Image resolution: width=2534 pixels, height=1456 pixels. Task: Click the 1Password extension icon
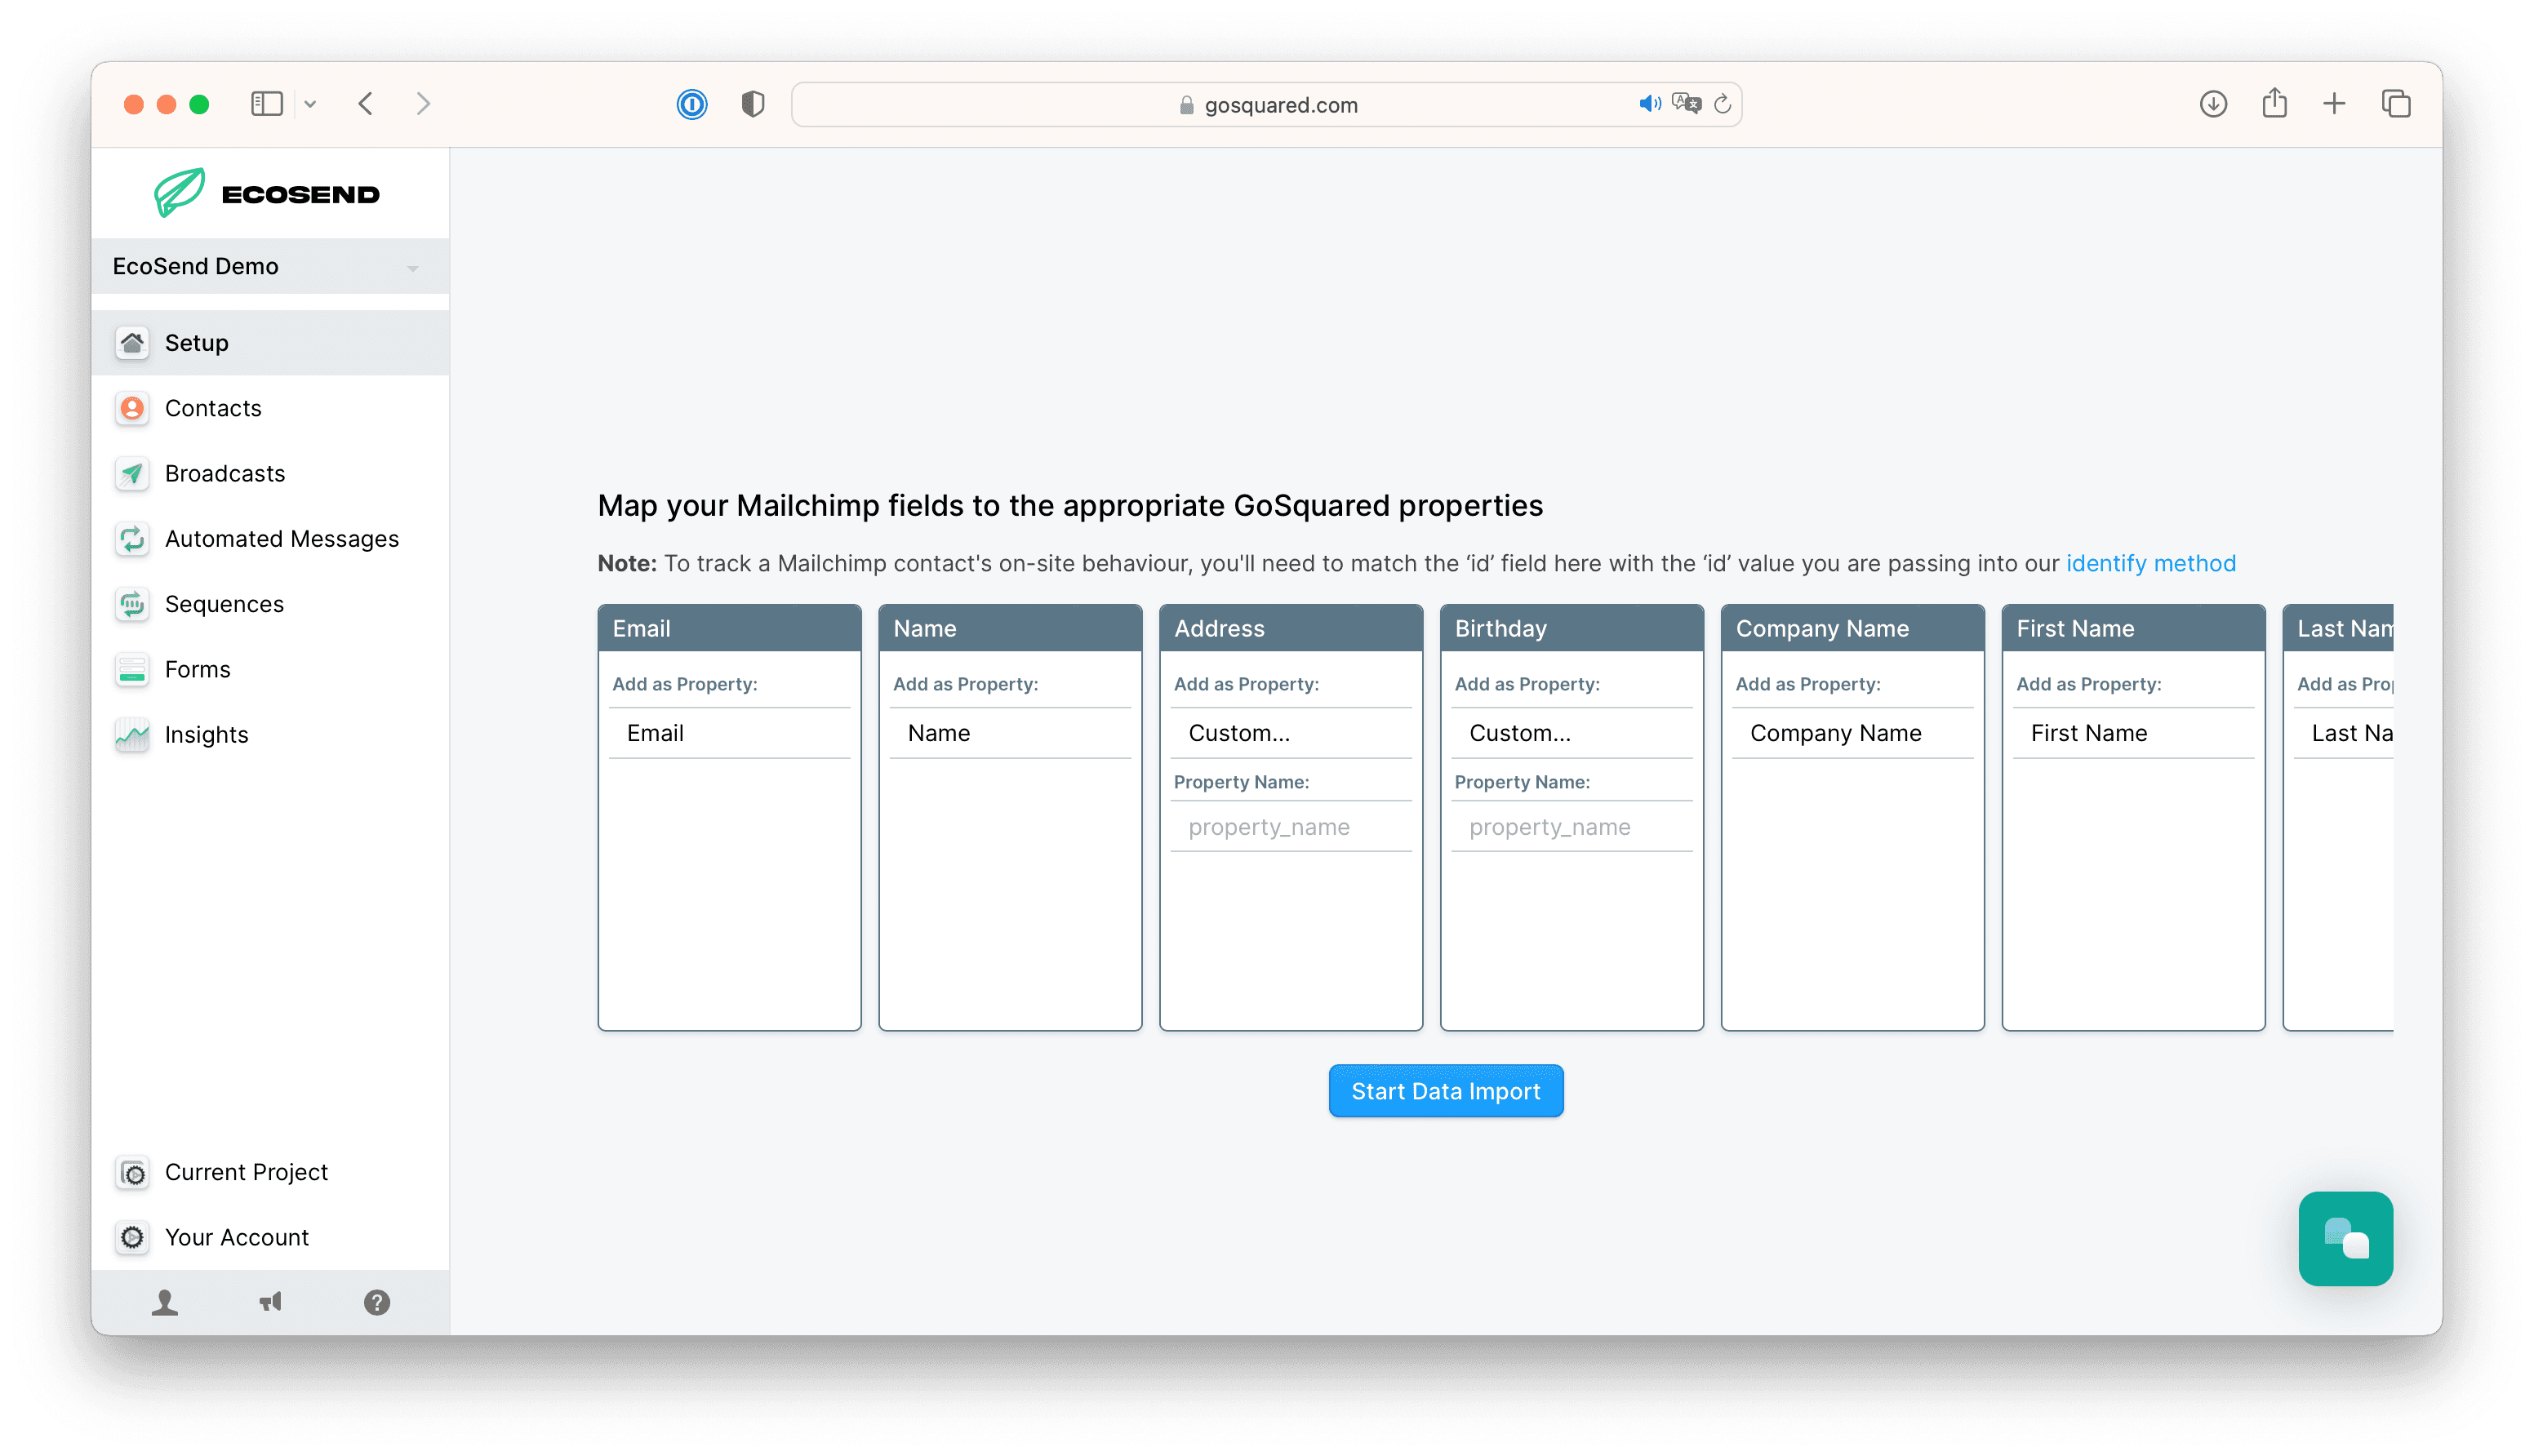pos(692,104)
